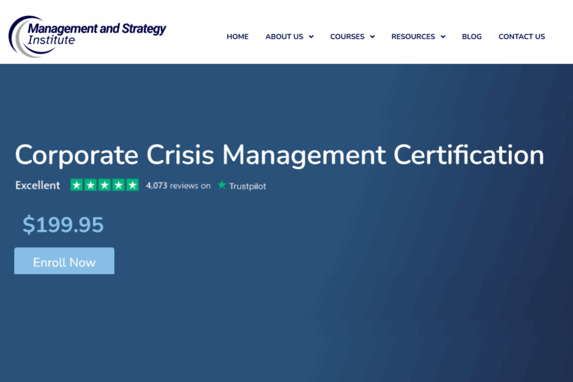The image size is (573, 382).
Task: Click the Management and Strategy Institute logo
Action: point(87,36)
